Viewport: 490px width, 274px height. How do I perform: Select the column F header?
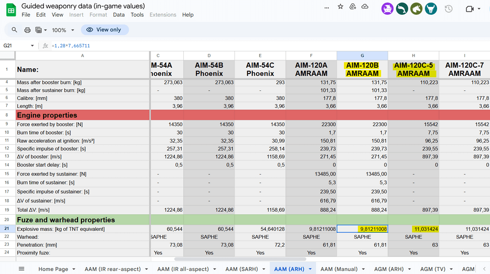[311, 55]
